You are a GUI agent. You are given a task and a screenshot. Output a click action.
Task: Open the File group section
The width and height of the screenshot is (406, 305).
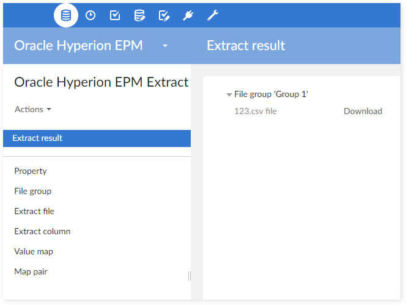pyautogui.click(x=33, y=191)
